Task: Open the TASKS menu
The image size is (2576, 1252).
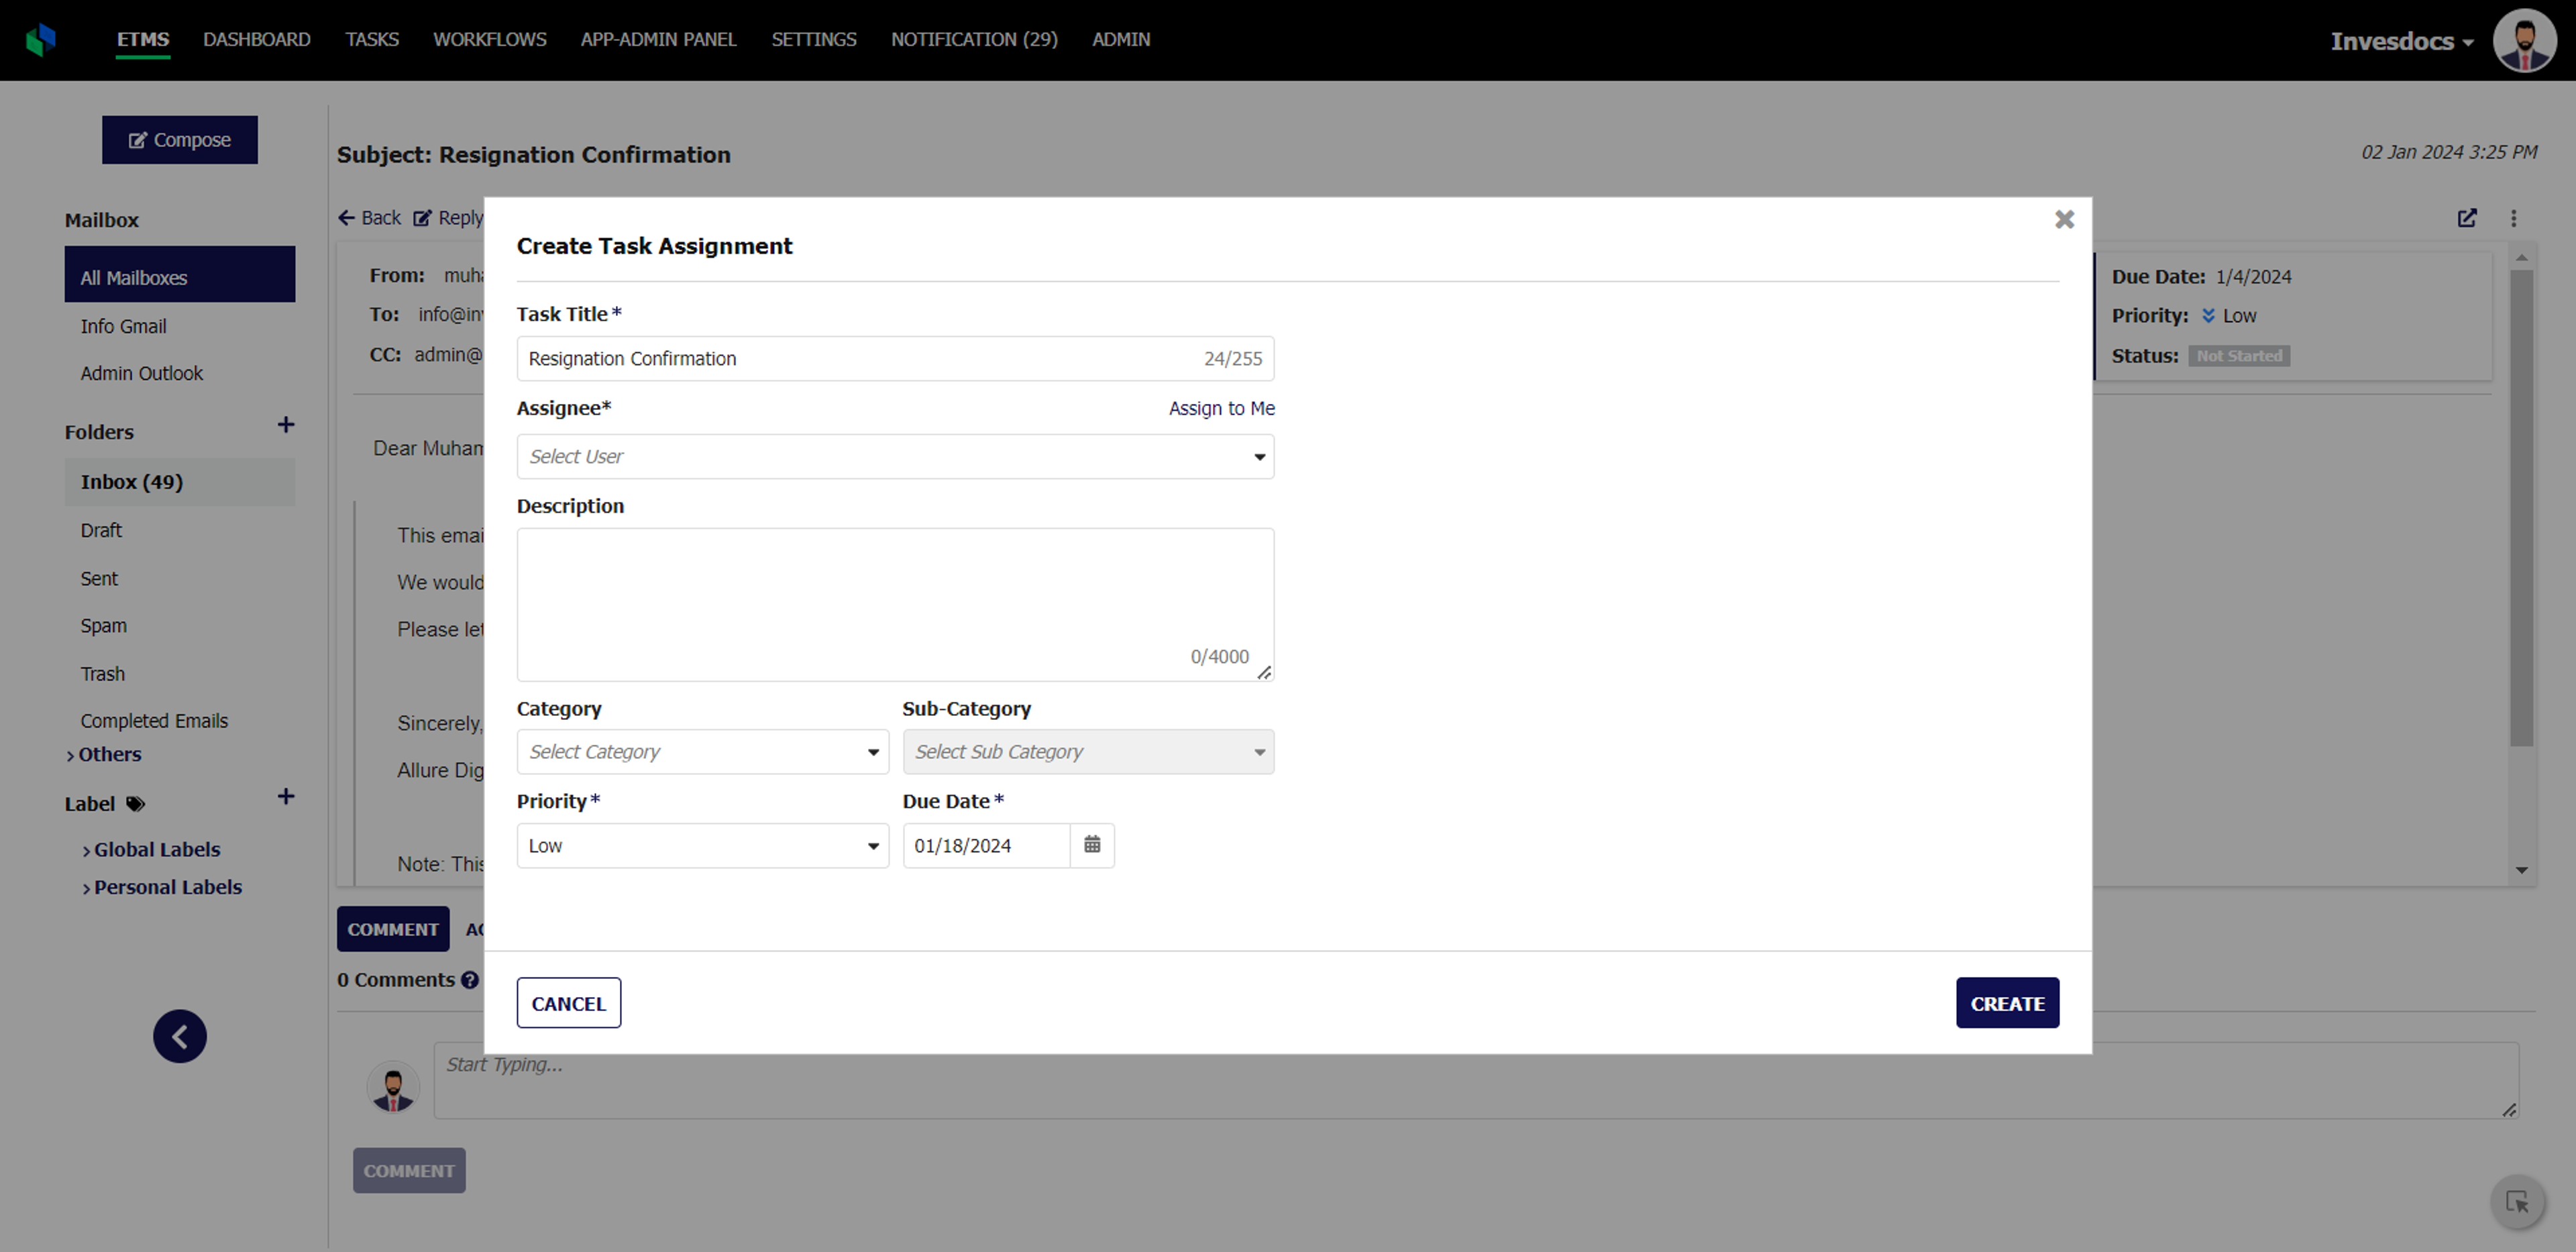Action: pyautogui.click(x=372, y=40)
